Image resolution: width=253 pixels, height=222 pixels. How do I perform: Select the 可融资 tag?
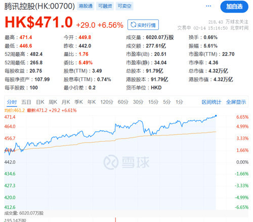click(105, 6)
